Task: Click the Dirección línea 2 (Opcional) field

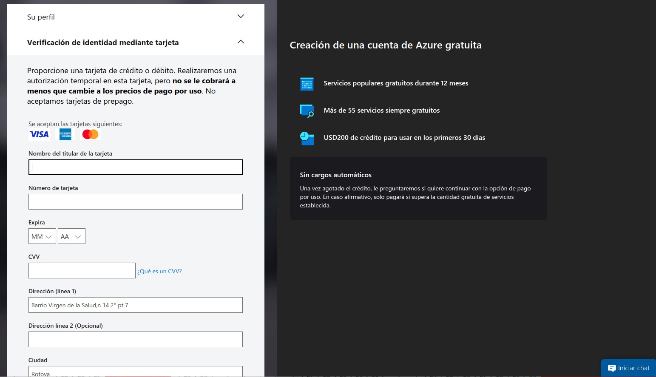Action: click(x=135, y=340)
